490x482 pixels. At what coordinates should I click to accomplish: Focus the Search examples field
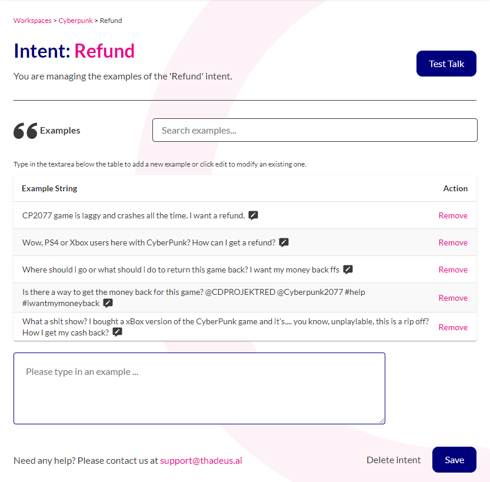tap(315, 130)
